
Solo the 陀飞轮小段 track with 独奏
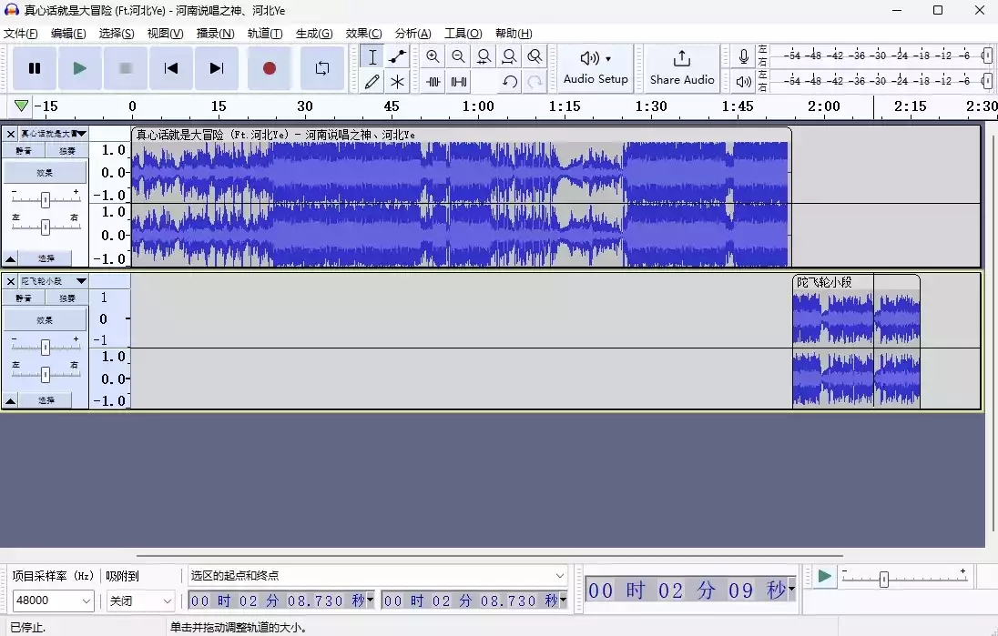click(x=67, y=298)
